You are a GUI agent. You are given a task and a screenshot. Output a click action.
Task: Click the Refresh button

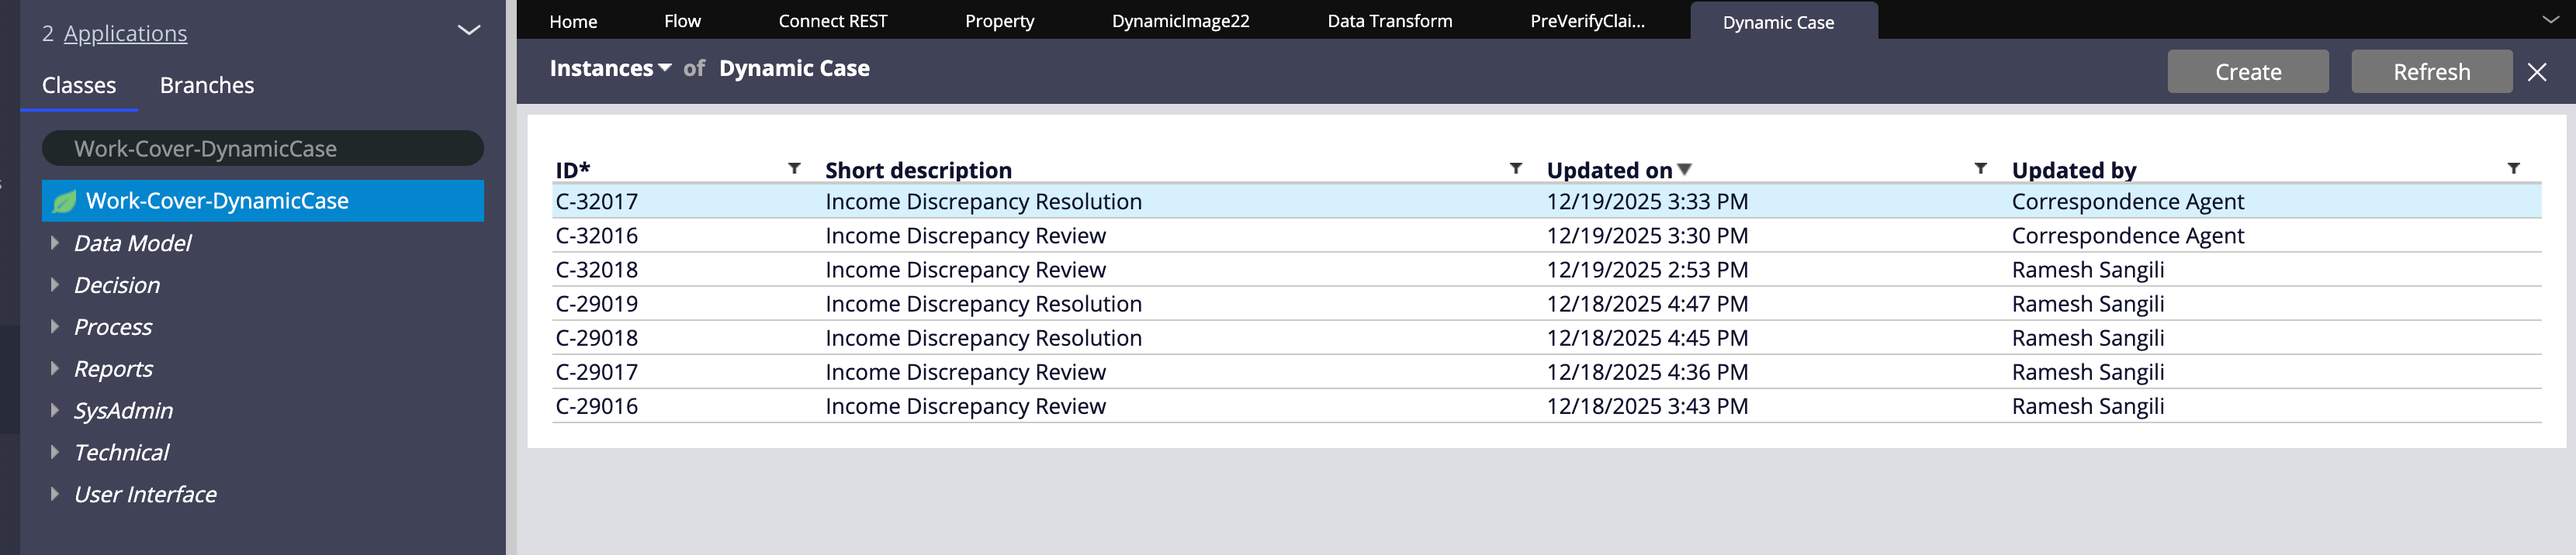2430,72
